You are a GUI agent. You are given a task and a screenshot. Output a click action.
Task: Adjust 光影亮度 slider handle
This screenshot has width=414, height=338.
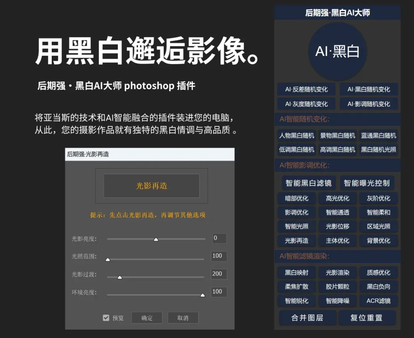[x=156, y=239]
